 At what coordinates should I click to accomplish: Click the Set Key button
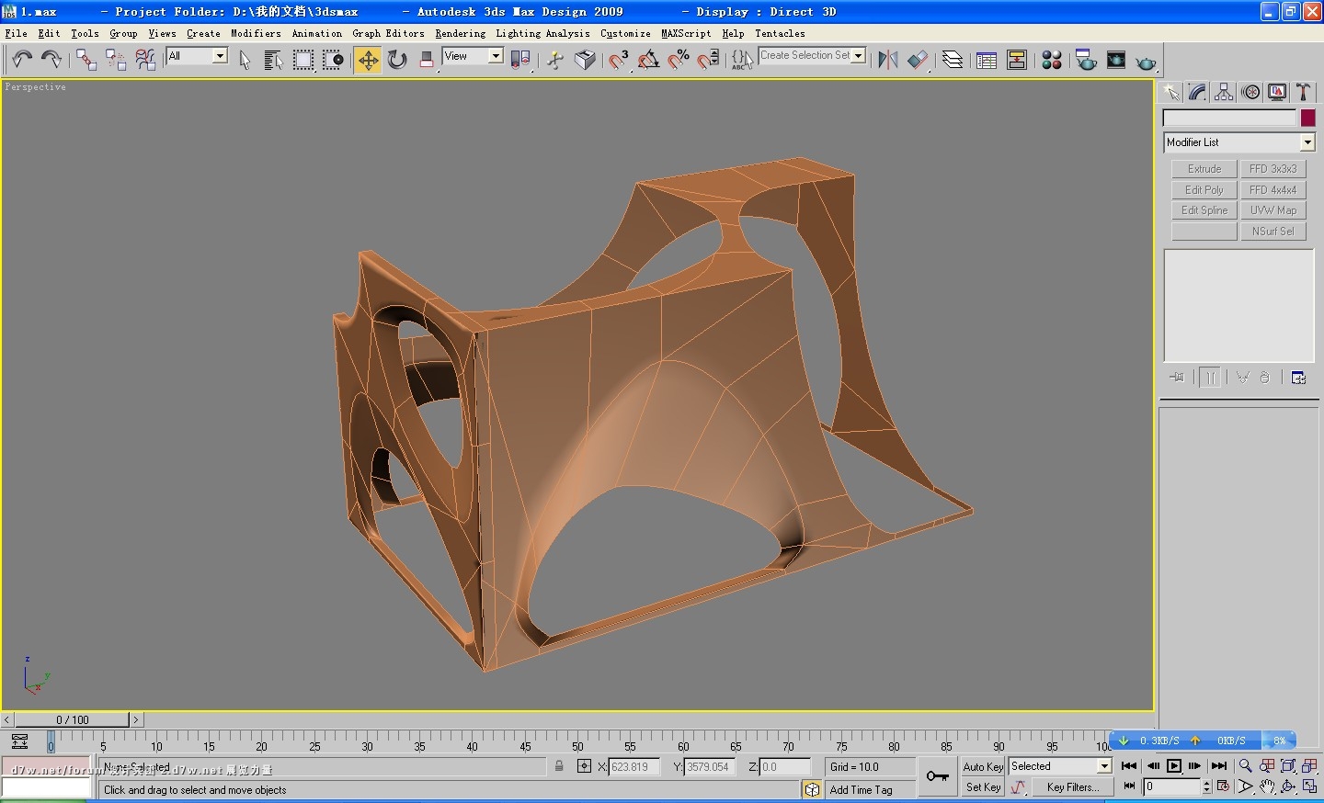[983, 787]
